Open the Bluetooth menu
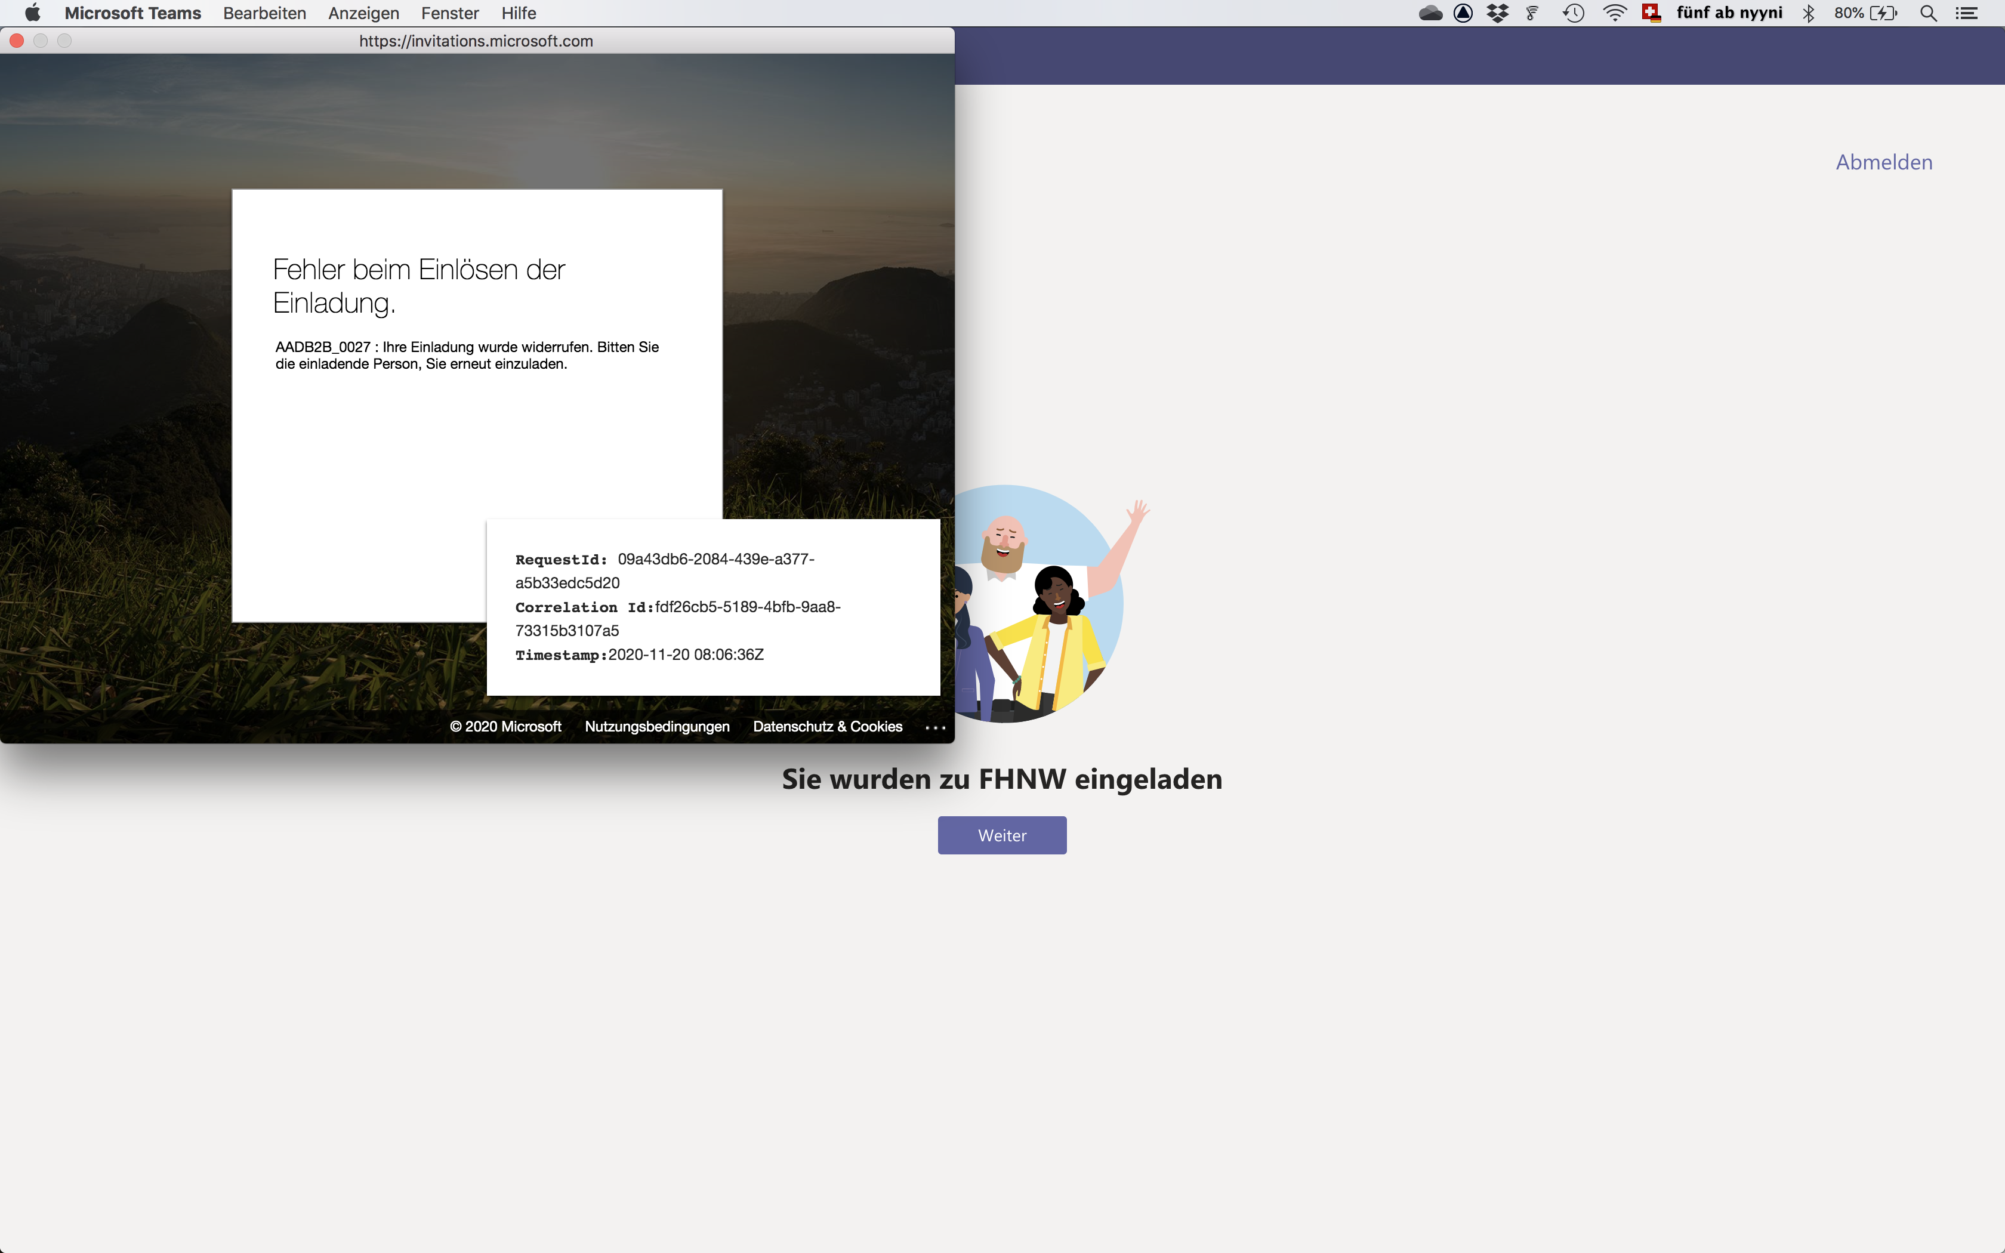 (x=1809, y=13)
